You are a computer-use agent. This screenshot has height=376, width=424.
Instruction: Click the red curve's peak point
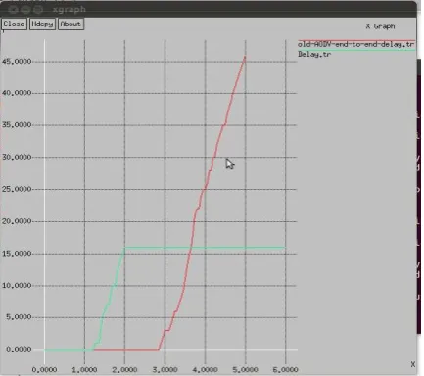pos(245,57)
